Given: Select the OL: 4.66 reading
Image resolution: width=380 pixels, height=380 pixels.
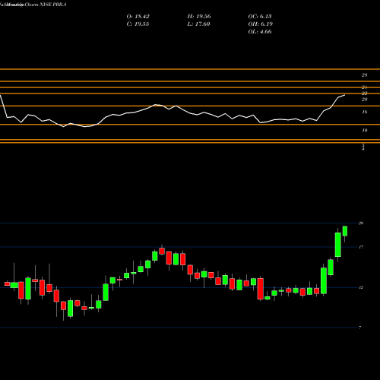Looking at the screenshot, I should (260, 32).
